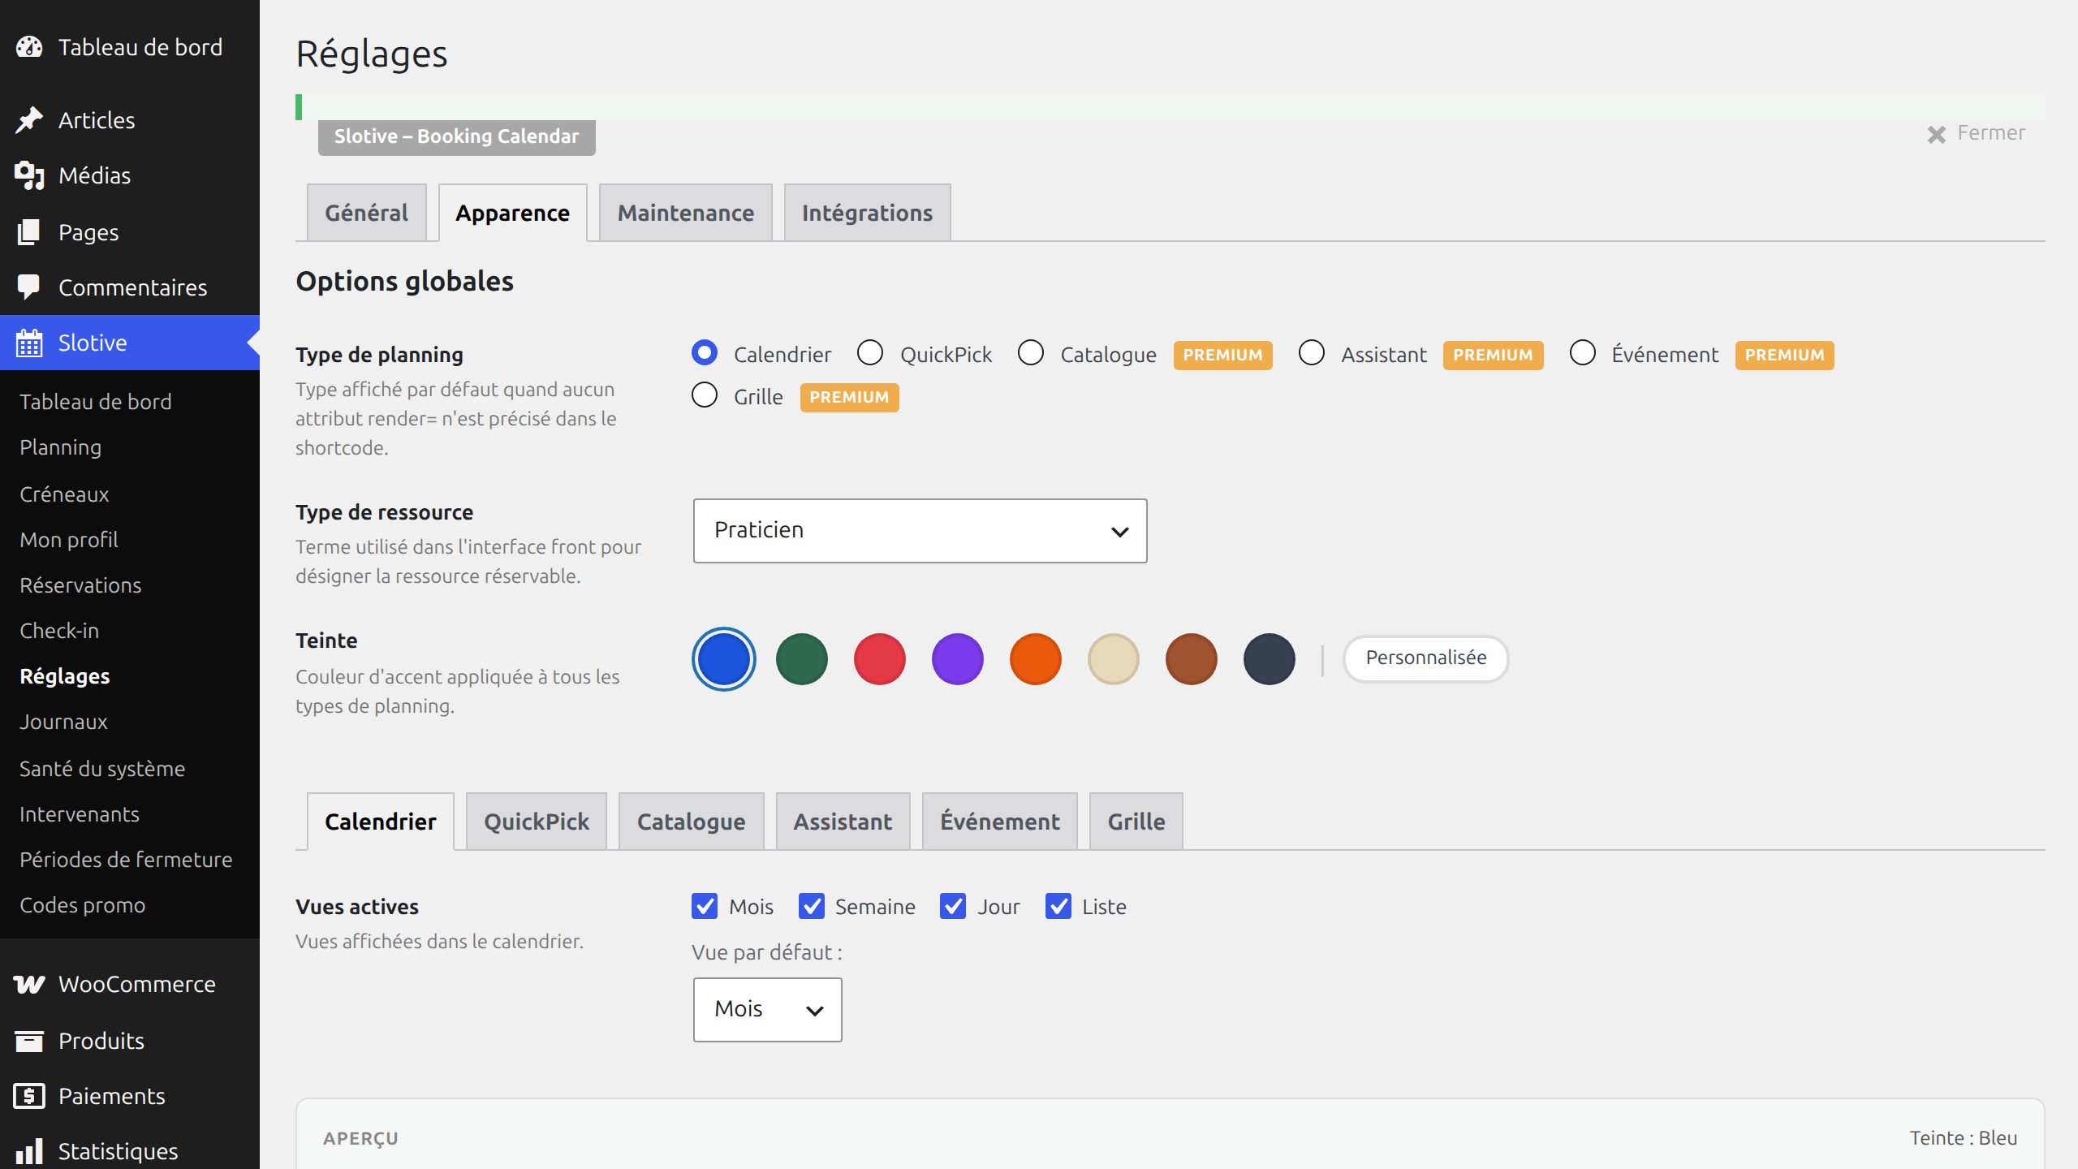Open the Calendrier sub-tab
This screenshot has height=1169, width=2078.
381,822
